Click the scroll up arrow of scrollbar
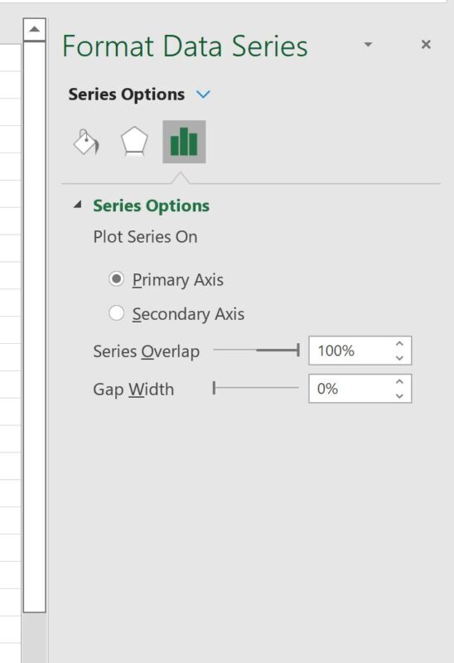 point(35,29)
